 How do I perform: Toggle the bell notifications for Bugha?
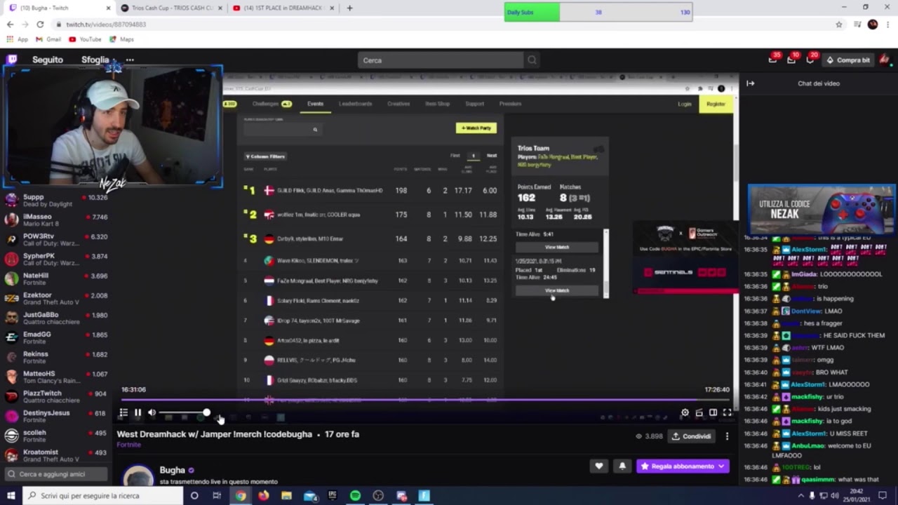622,466
